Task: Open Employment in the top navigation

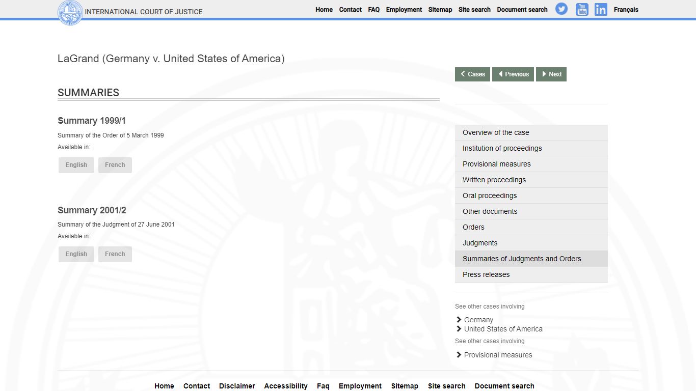Action: (x=404, y=10)
